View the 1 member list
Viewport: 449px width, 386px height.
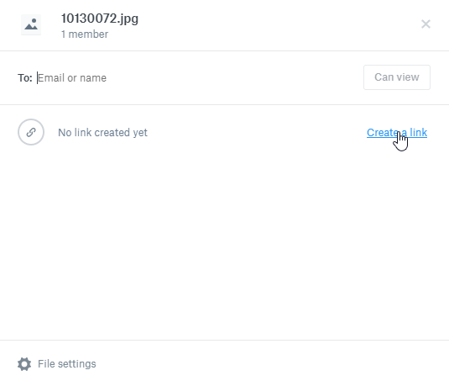[85, 34]
